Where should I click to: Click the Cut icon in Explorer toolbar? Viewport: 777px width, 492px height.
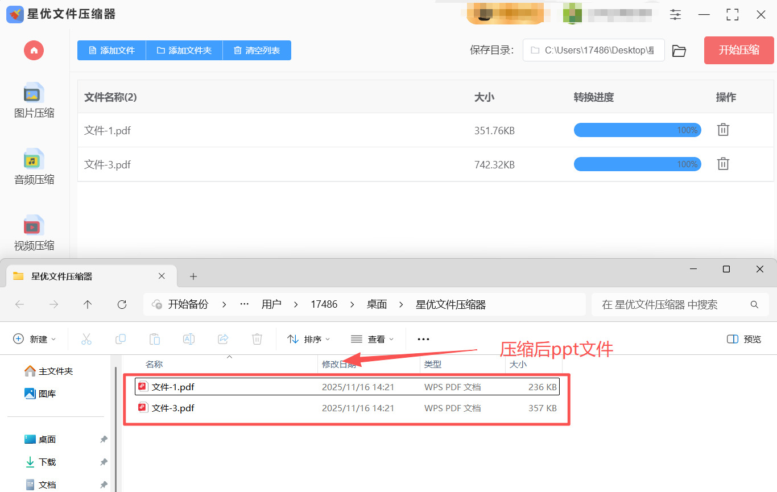pos(86,338)
